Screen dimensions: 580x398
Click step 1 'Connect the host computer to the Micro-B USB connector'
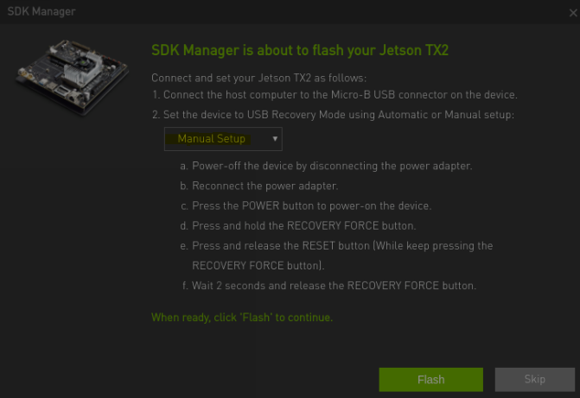[x=335, y=95]
